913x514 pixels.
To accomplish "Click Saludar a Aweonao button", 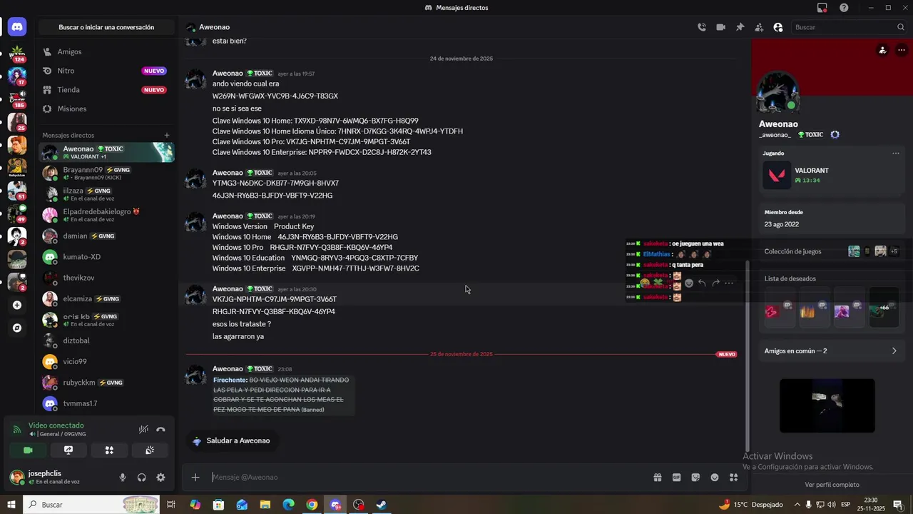I will [232, 441].
